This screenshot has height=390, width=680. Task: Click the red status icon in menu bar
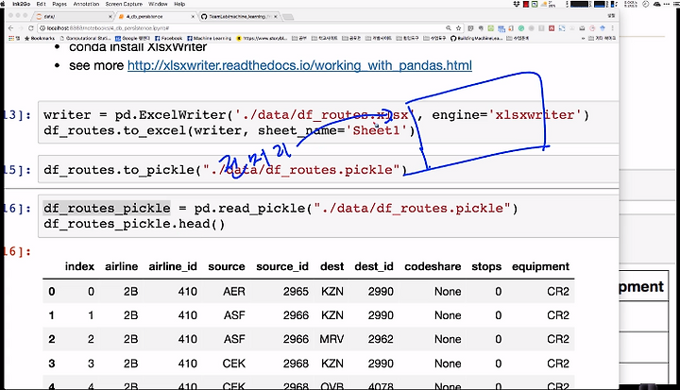click(526, 4)
